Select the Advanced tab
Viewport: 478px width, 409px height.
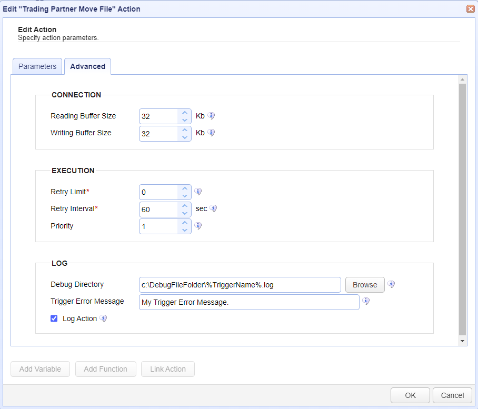tap(87, 66)
